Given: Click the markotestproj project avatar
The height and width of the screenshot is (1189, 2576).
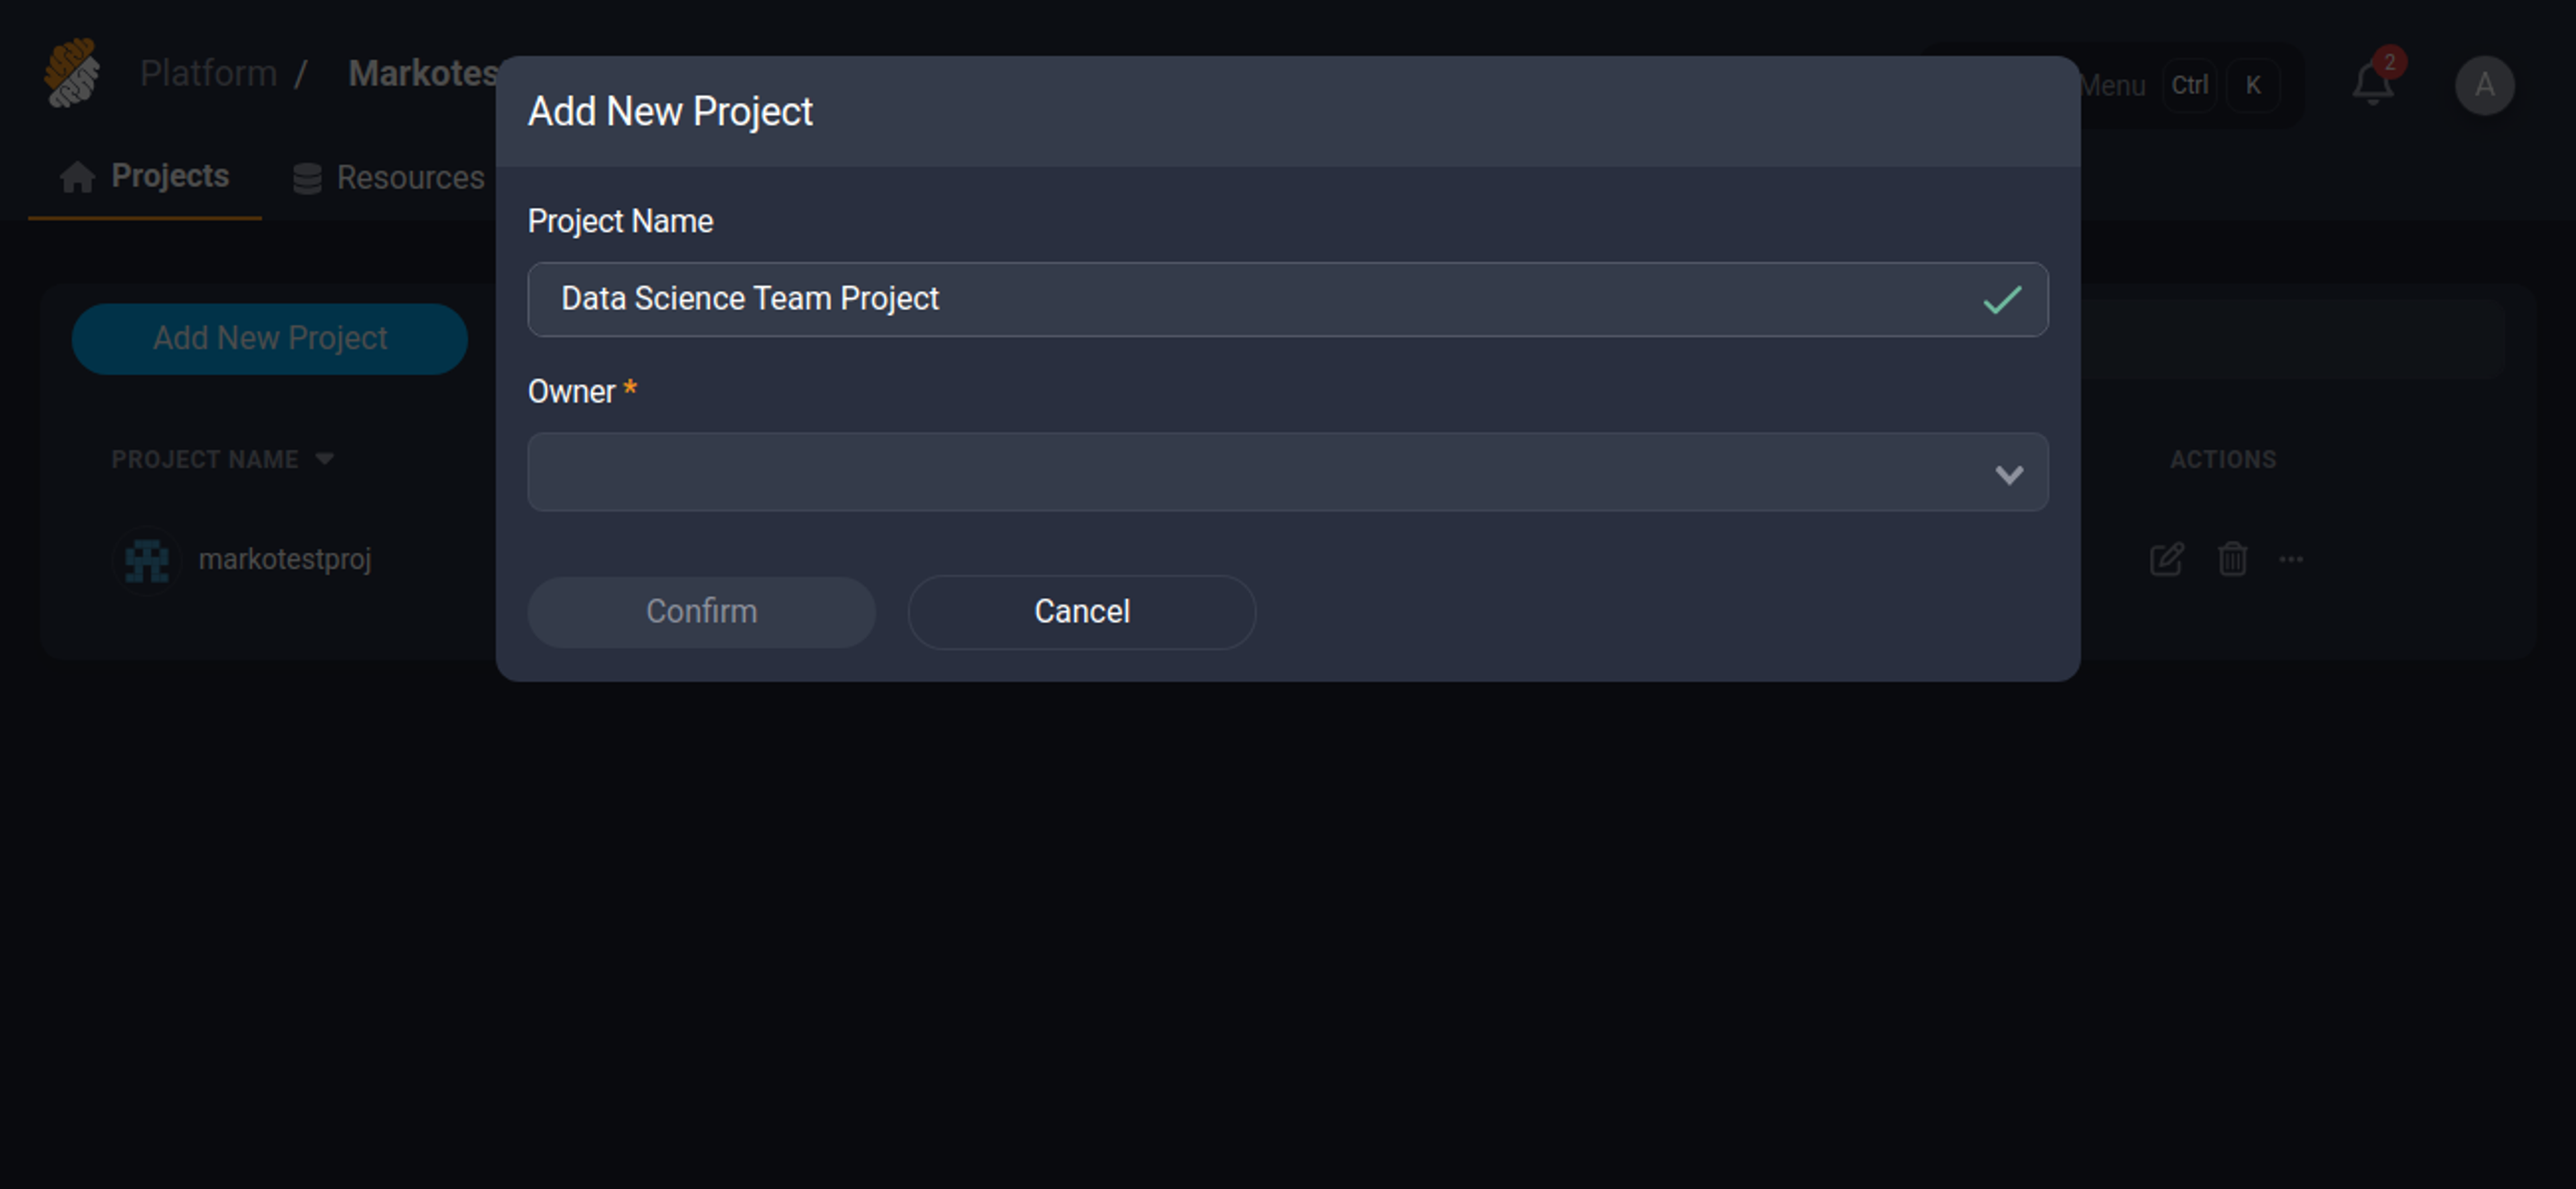Looking at the screenshot, I should (x=147, y=560).
